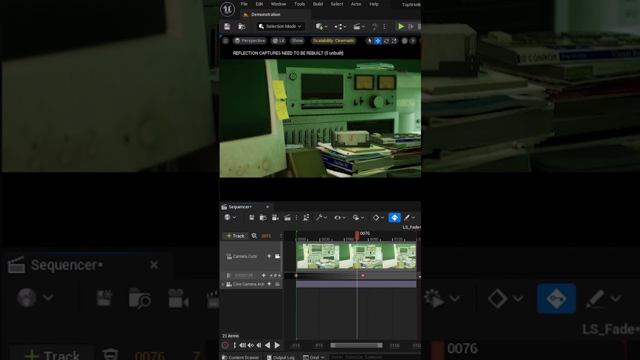The image size is (640, 360).
Task: Jump to next key on the fade track
Action: point(279,275)
